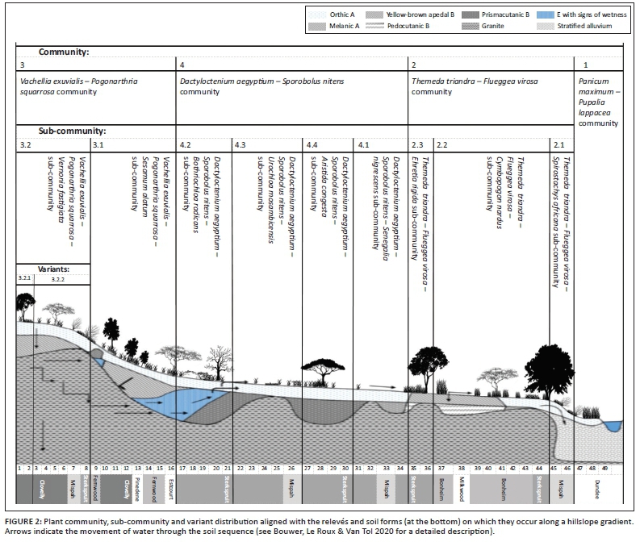Click the Dundee soil form label
The height and width of the screenshot is (542, 640).
click(598, 491)
